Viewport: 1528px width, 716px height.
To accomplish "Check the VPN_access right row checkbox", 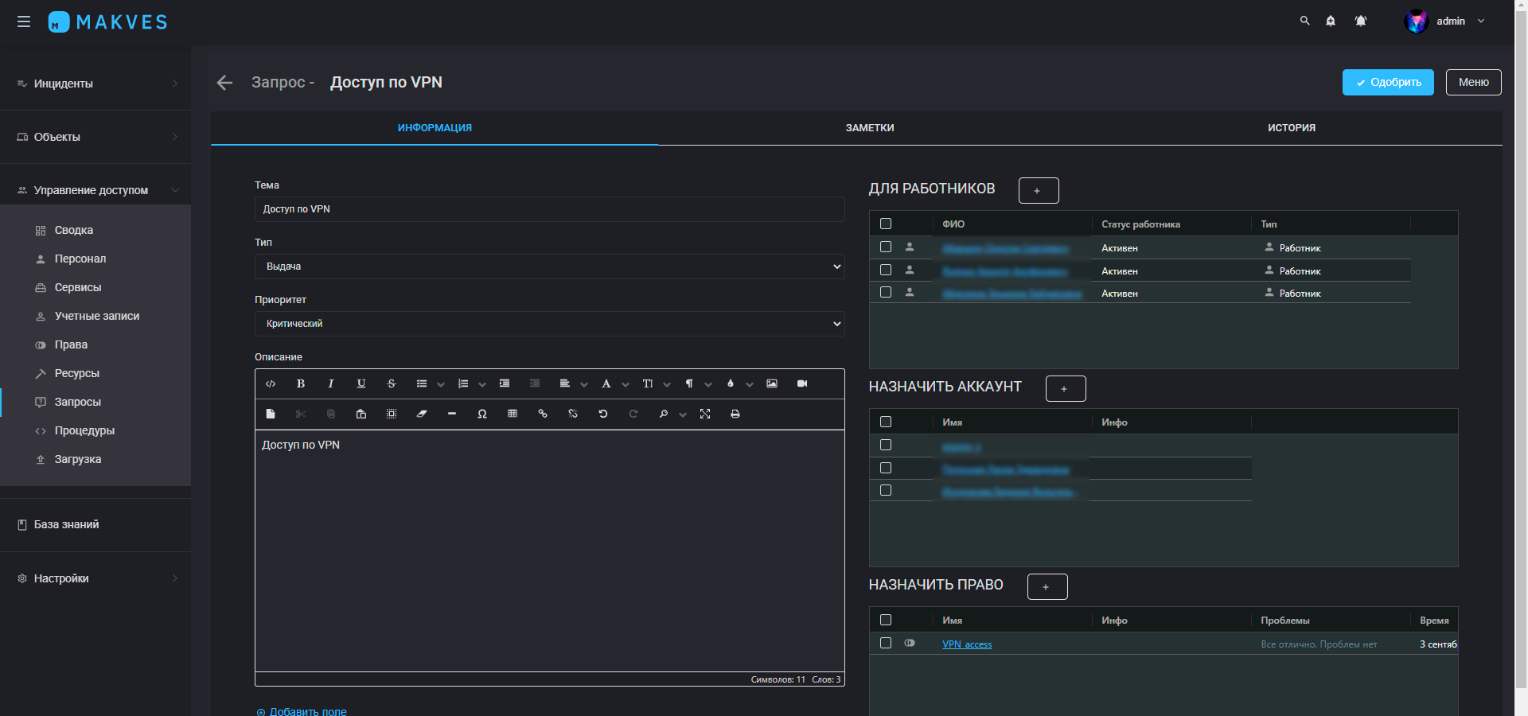I will (886, 643).
